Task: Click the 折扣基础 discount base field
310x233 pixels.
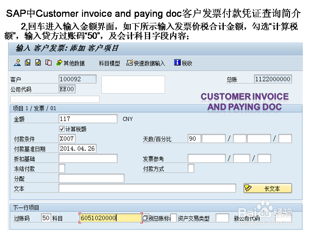Action: pos(88,159)
